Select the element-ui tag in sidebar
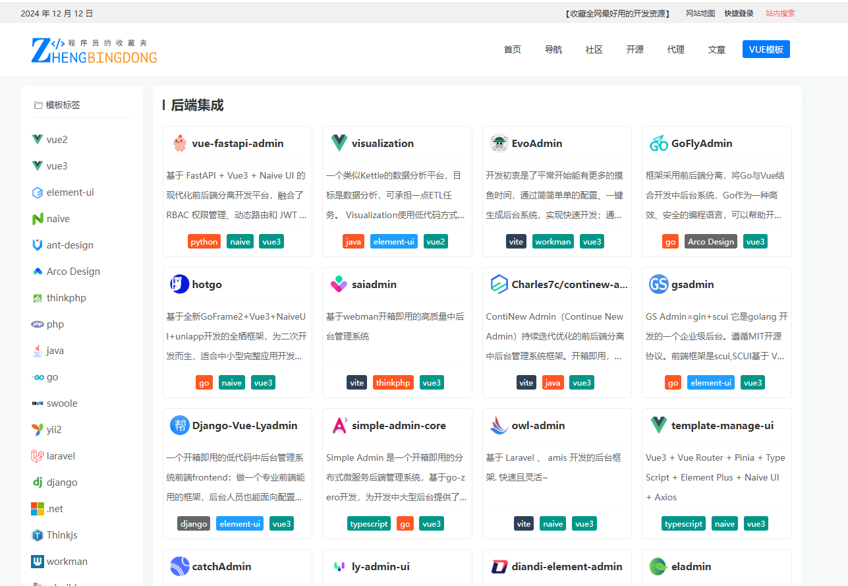This screenshot has width=848, height=586. click(x=70, y=192)
